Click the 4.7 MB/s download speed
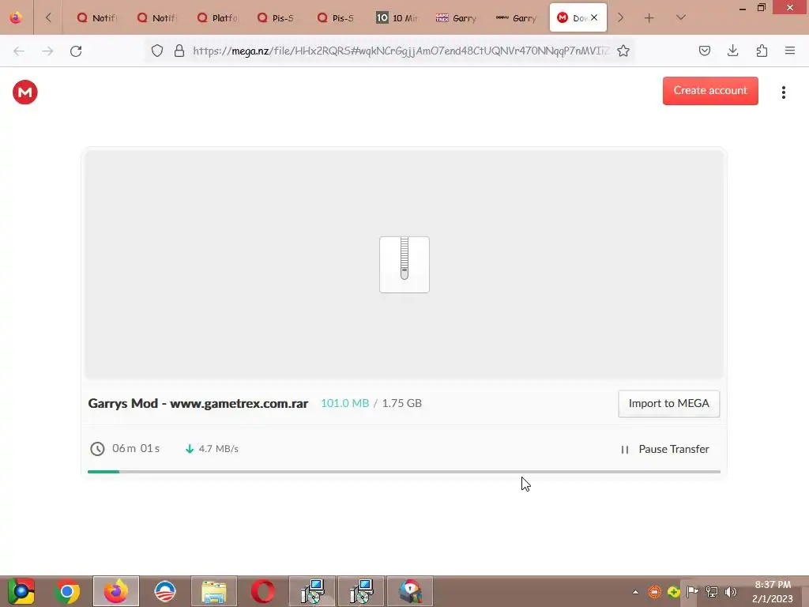The height and width of the screenshot is (607, 809). coord(218,449)
